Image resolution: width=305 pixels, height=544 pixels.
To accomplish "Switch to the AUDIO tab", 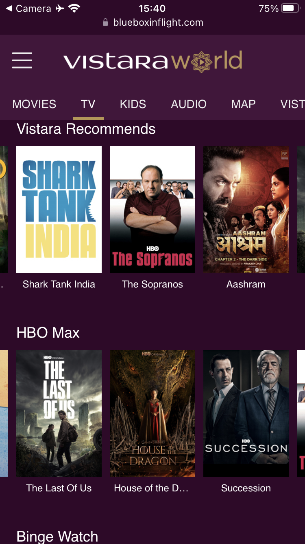I will click(189, 104).
